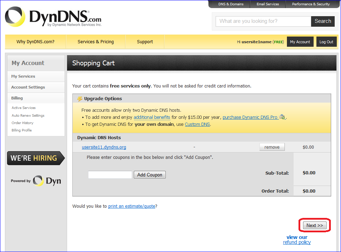Click the Order Total $0.00 value

(x=309, y=191)
